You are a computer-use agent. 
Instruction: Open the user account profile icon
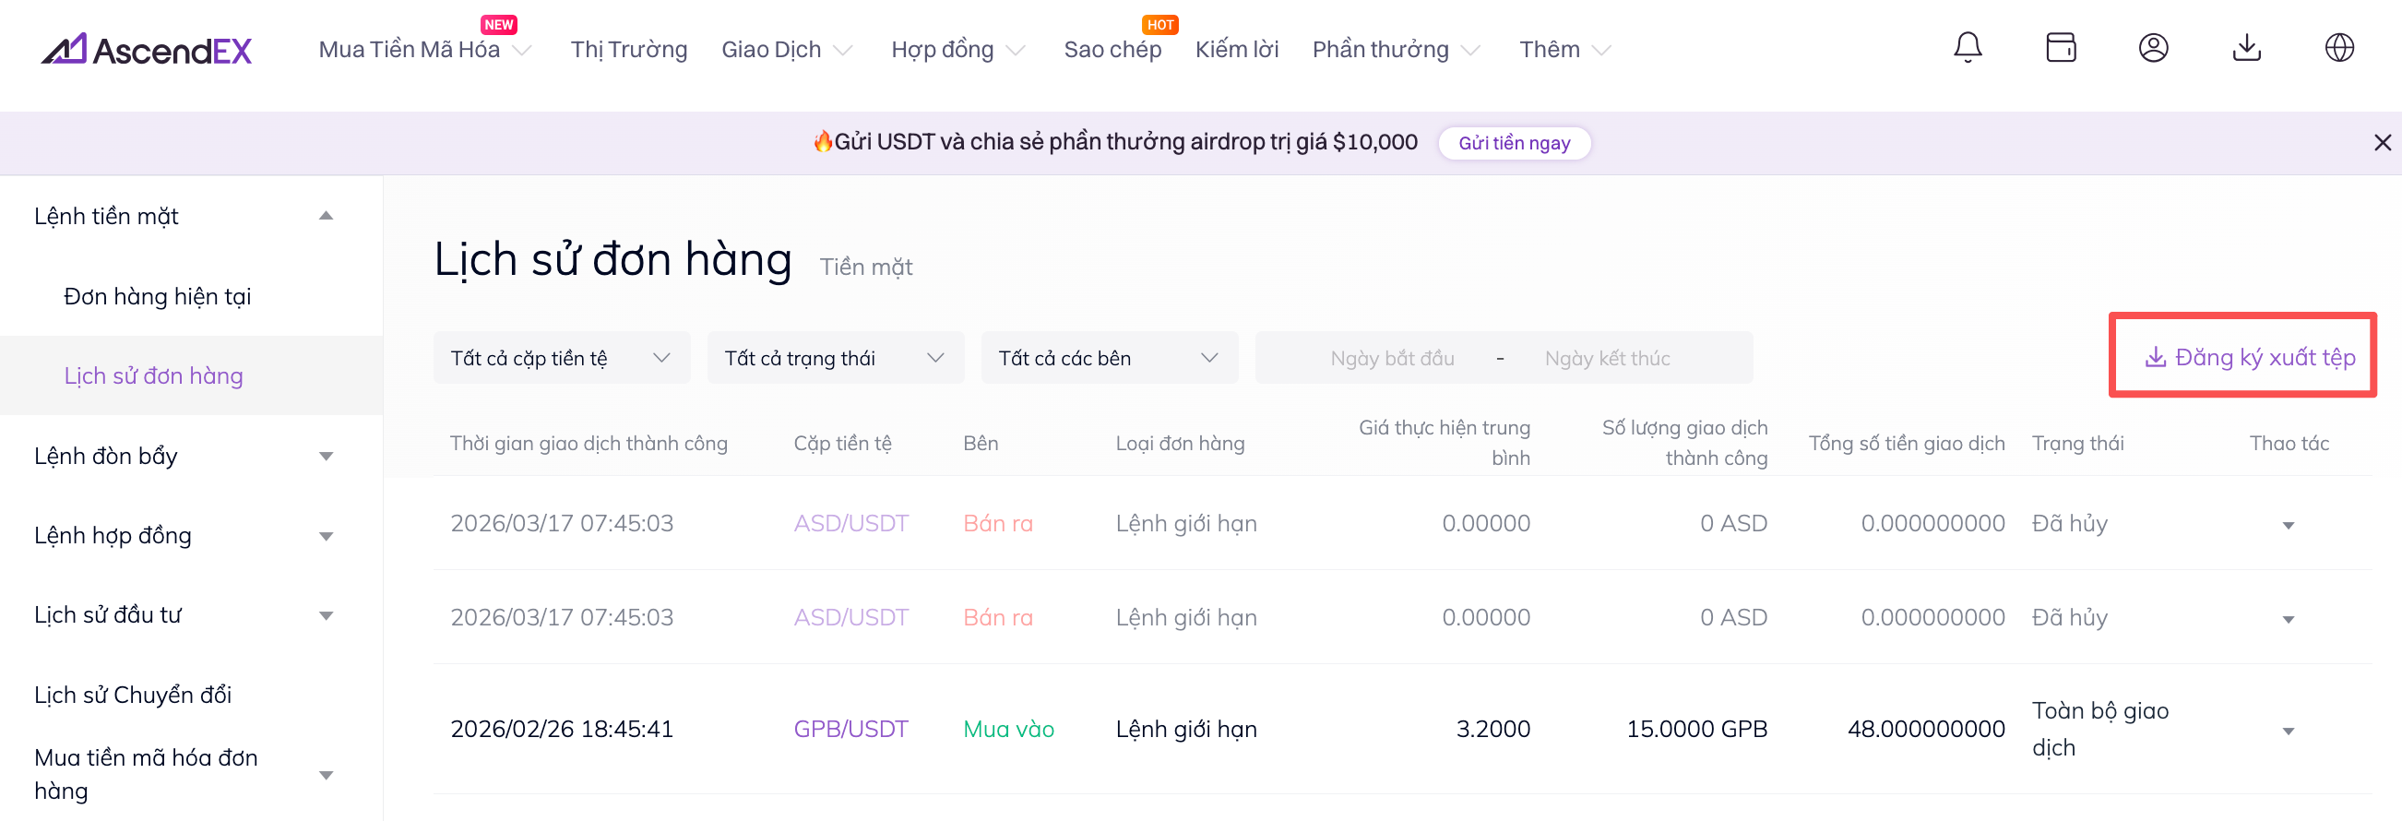click(x=2153, y=48)
